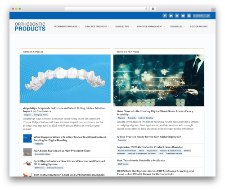Click the Orthodontic Products logo
This screenshot has width=225, height=190.
[x=30, y=27]
